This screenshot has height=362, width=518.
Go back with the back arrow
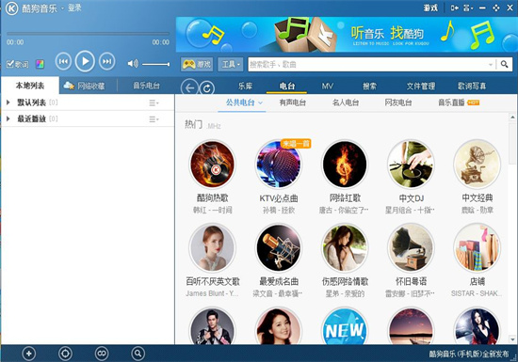click(x=189, y=88)
